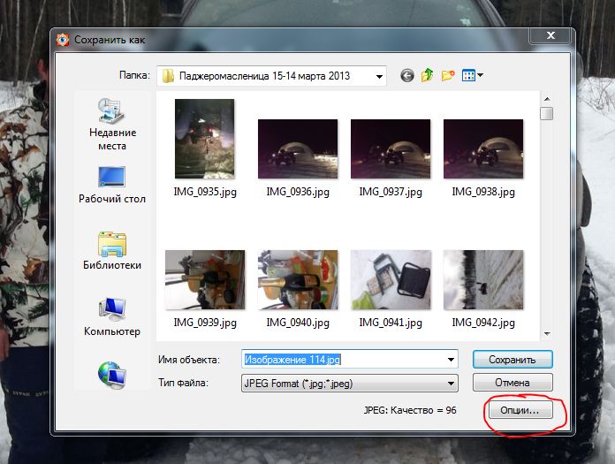Open Библиотеки in places sidebar

coord(112,250)
